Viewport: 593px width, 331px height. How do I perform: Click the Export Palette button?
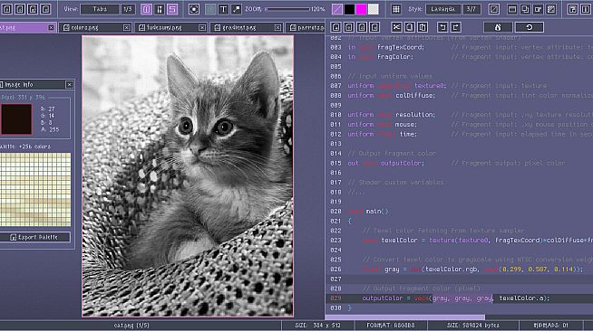click(34, 237)
